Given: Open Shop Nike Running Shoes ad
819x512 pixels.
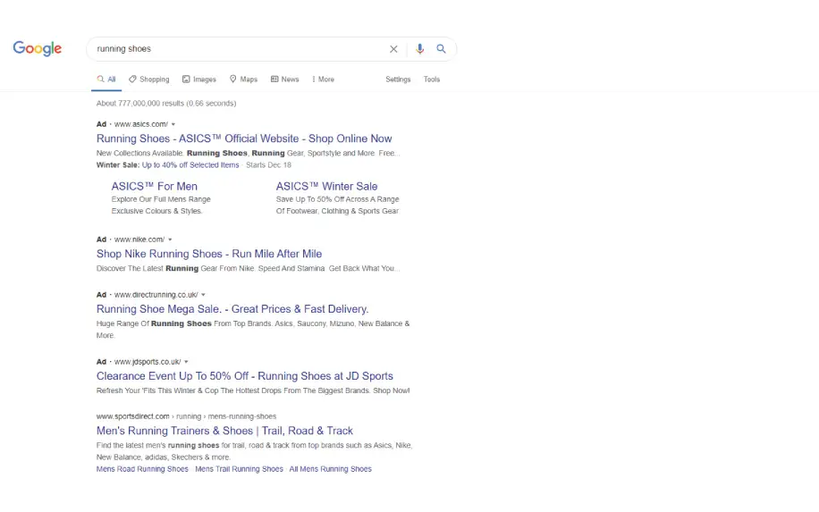Looking at the screenshot, I should [209, 254].
